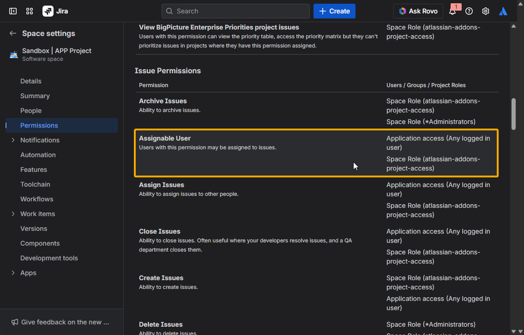Click the Archive Issues permission name
The image size is (524, 335).
(x=163, y=101)
